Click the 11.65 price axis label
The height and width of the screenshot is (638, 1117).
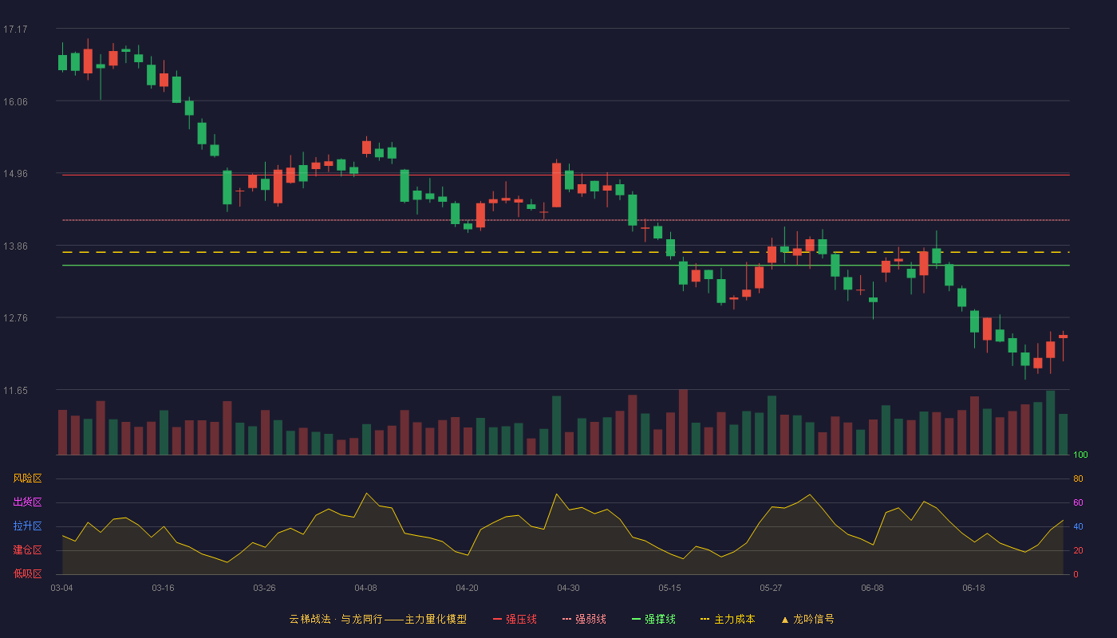point(15,391)
